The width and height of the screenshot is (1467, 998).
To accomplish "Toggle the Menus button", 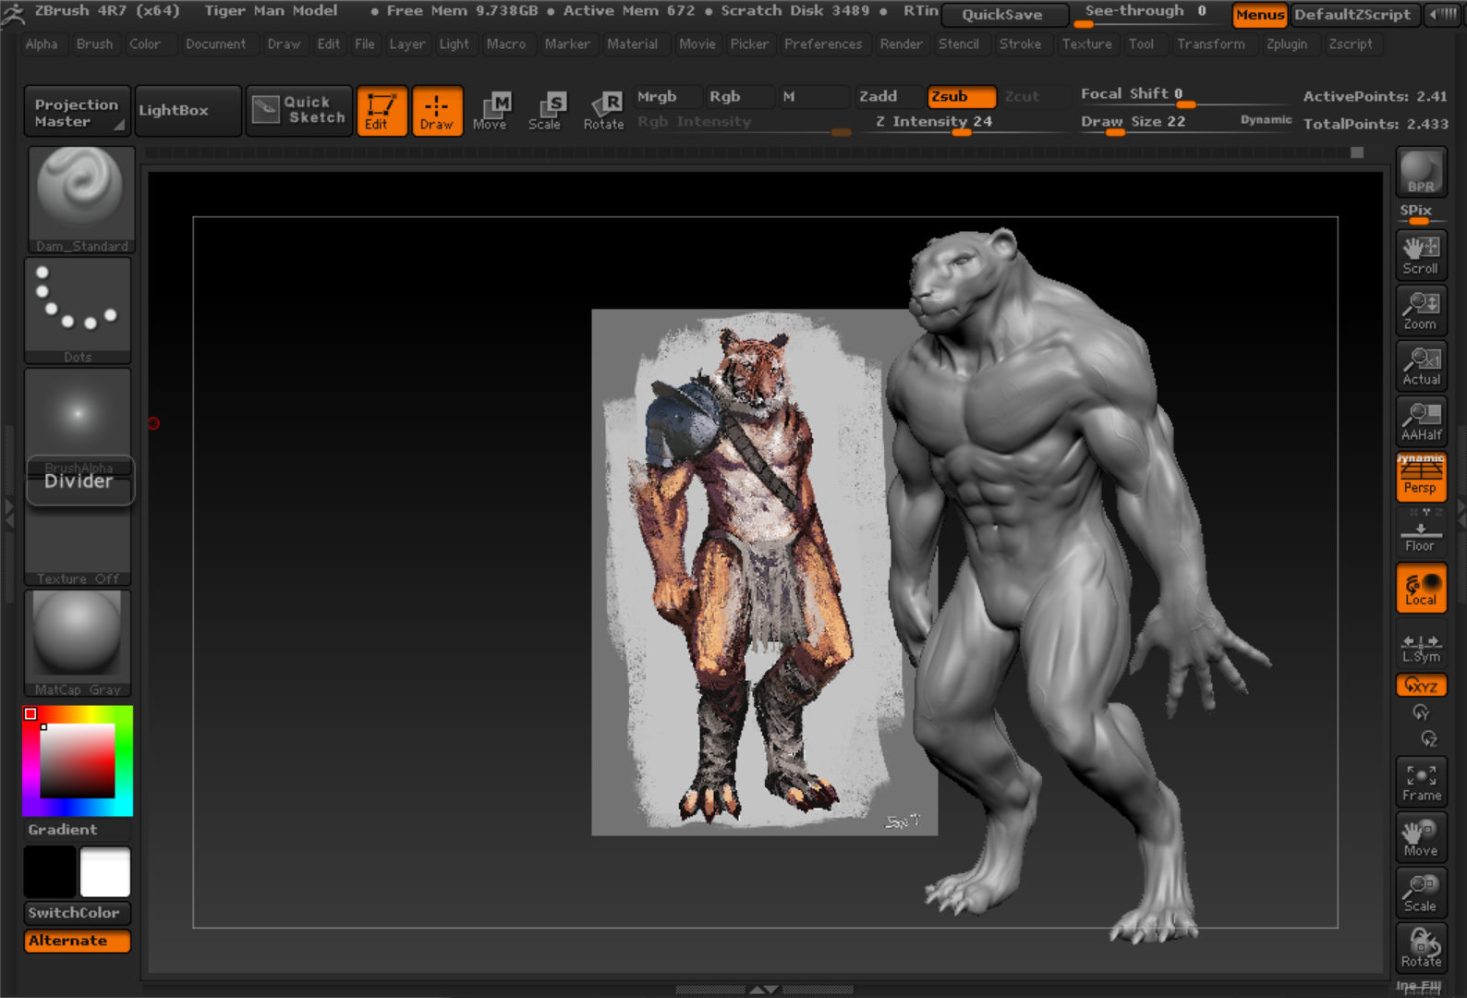I will 1260,15.
